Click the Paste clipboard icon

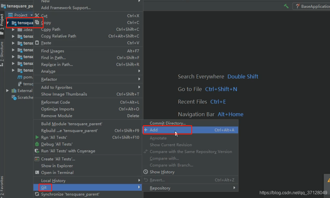click(37, 43)
